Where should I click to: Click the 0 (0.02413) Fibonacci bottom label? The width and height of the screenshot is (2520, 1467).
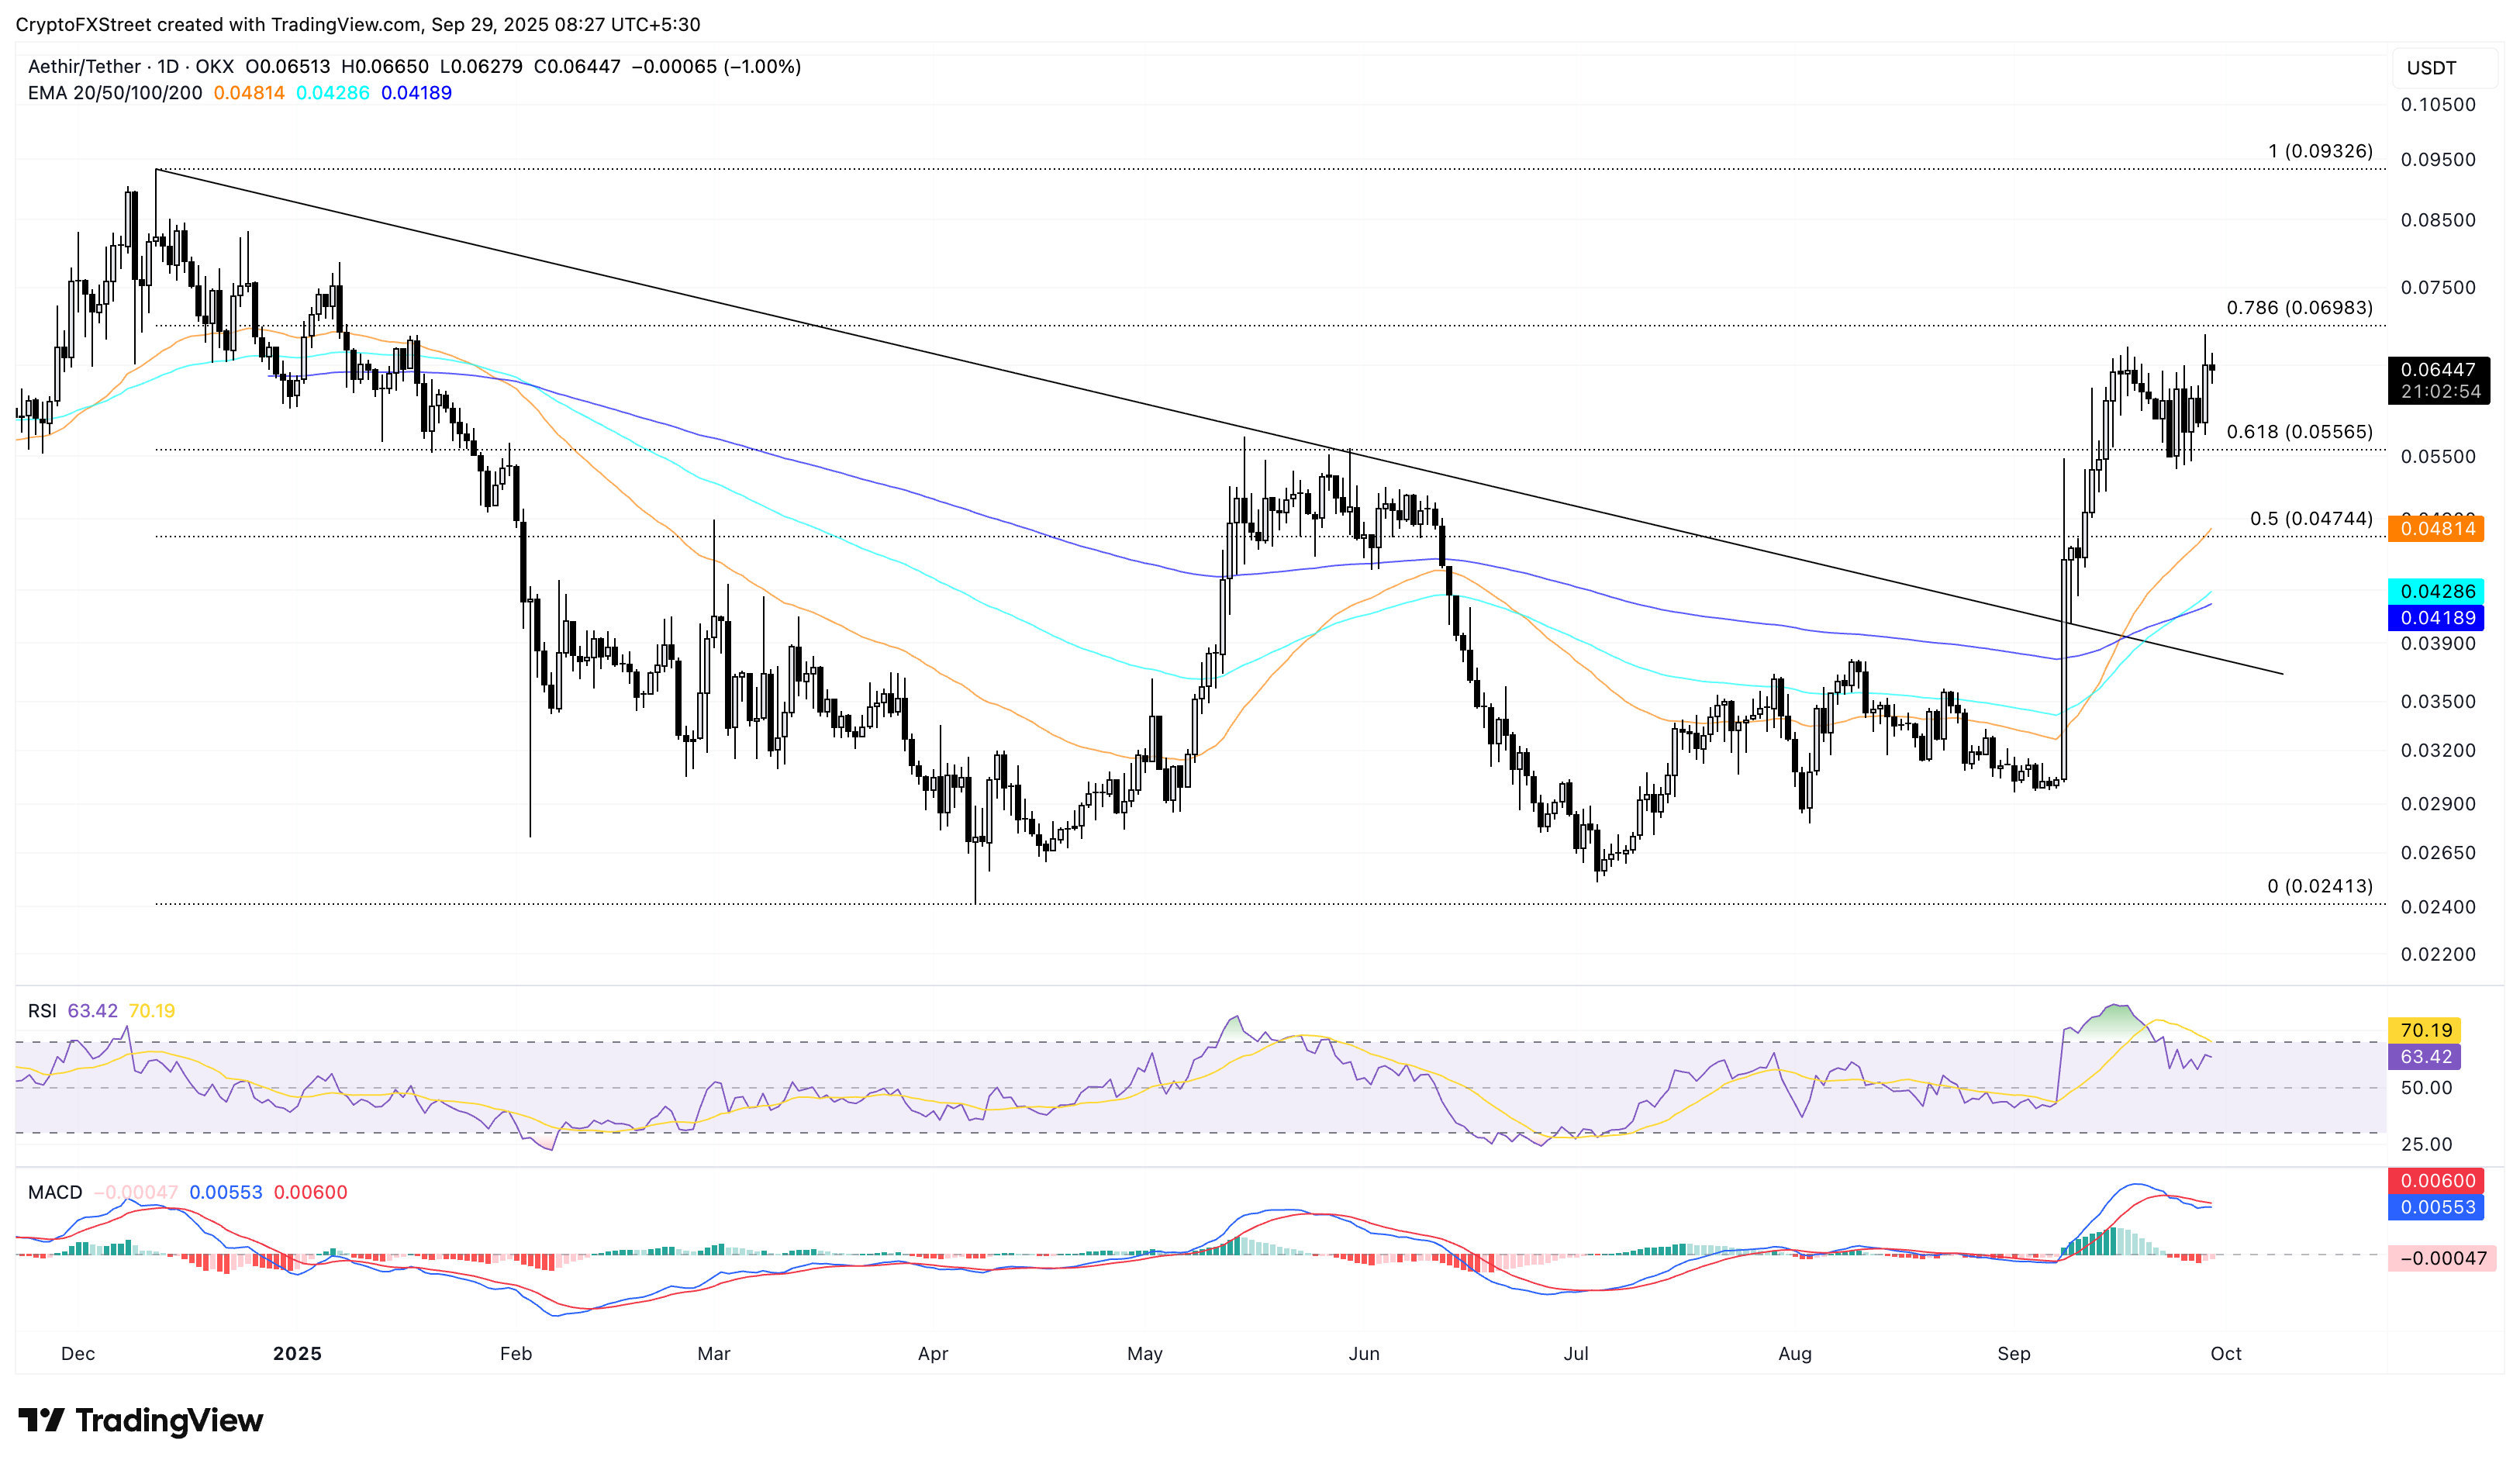(x=2319, y=886)
